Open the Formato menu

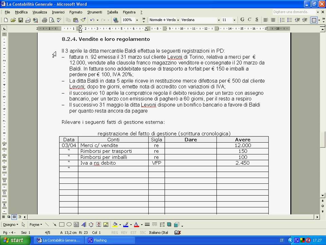coord(76,12)
